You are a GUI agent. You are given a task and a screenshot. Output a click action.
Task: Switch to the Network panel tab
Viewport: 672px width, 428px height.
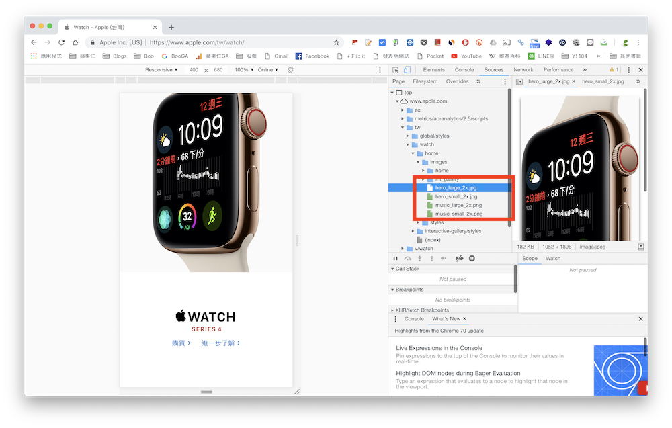pyautogui.click(x=523, y=70)
